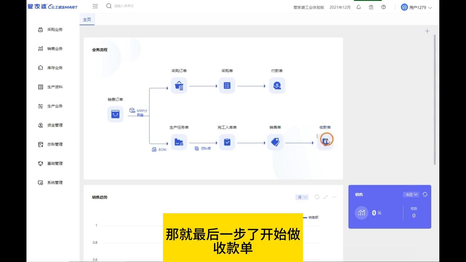Image resolution: width=466 pixels, height=262 pixels.
Task: Open the BOM icon below the flow branch
Action: click(x=154, y=149)
